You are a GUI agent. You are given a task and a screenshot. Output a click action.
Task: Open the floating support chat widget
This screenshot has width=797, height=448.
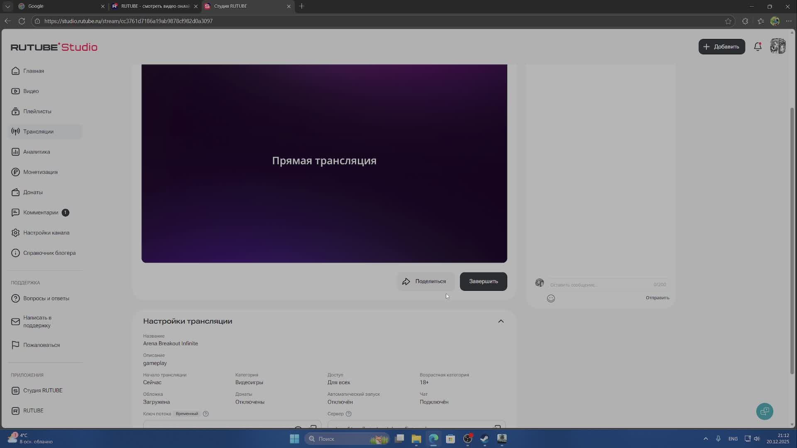[764, 411]
